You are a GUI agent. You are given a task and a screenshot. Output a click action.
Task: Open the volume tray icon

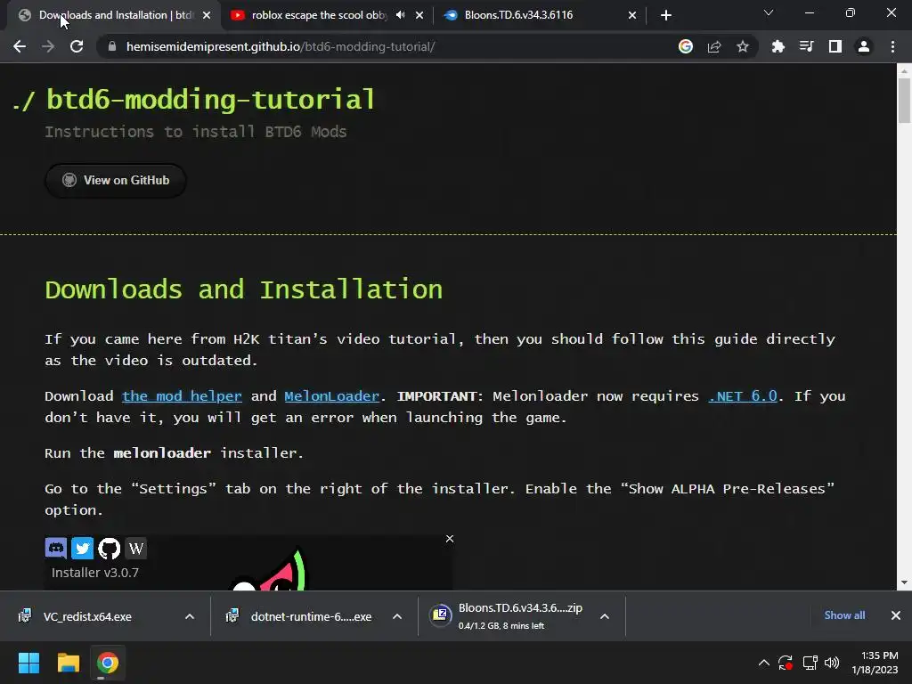coord(832,663)
